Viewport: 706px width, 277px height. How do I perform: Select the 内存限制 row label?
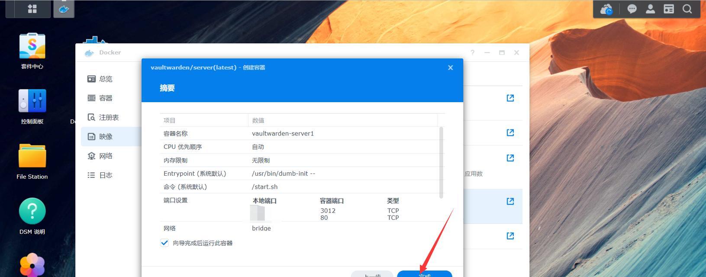[175, 160]
